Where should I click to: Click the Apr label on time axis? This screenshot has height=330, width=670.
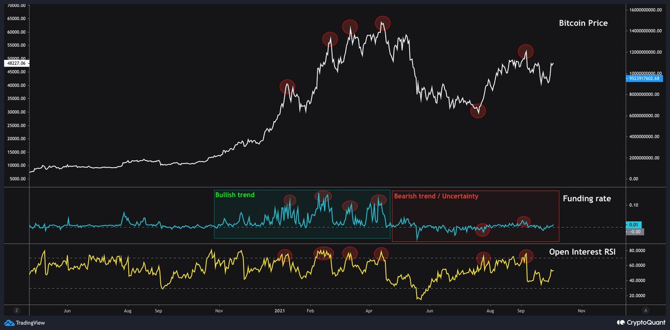[x=369, y=310]
